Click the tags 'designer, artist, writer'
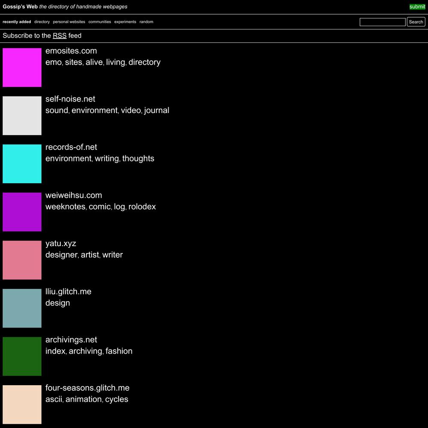 pyautogui.click(x=84, y=255)
